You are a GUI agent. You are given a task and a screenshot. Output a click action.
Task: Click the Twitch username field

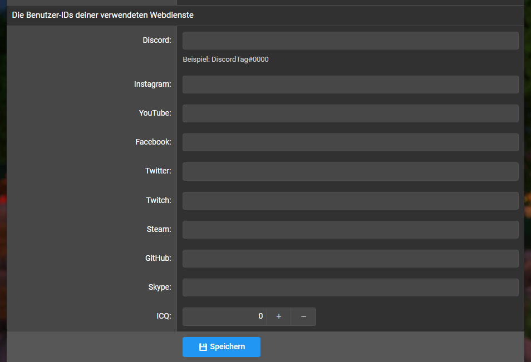[x=350, y=200]
